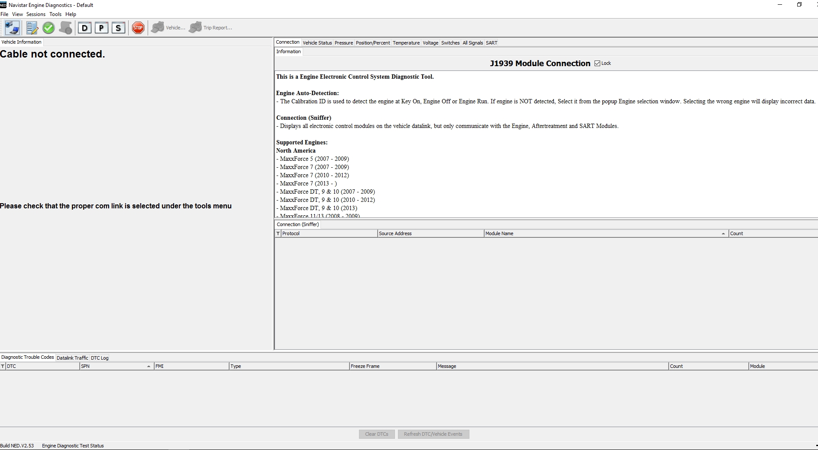Viewport: 818px width, 450px height.
Task: Open the session notes editor icon
Action: (x=32, y=27)
